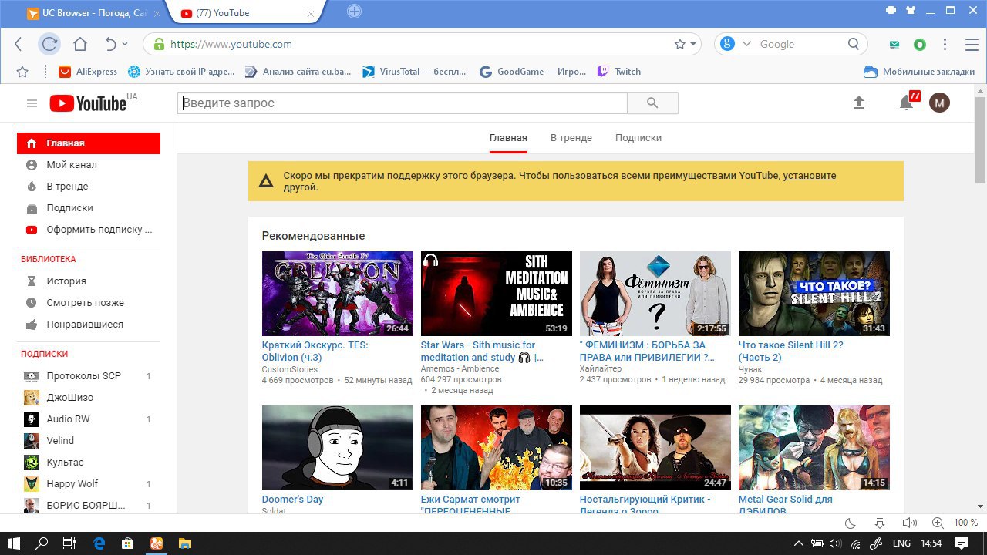Screen dimensions: 987x555
Task: Open Audio RW subscription channel
Action: pos(89,419)
